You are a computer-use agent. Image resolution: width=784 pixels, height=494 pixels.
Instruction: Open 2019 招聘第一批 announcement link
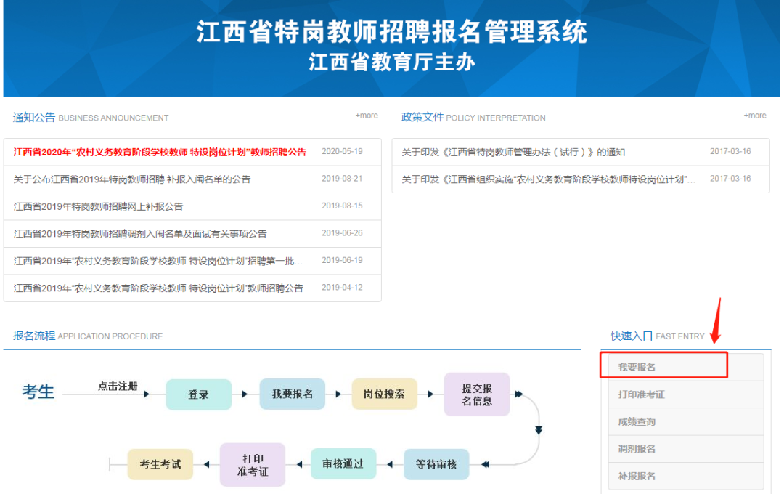(158, 261)
